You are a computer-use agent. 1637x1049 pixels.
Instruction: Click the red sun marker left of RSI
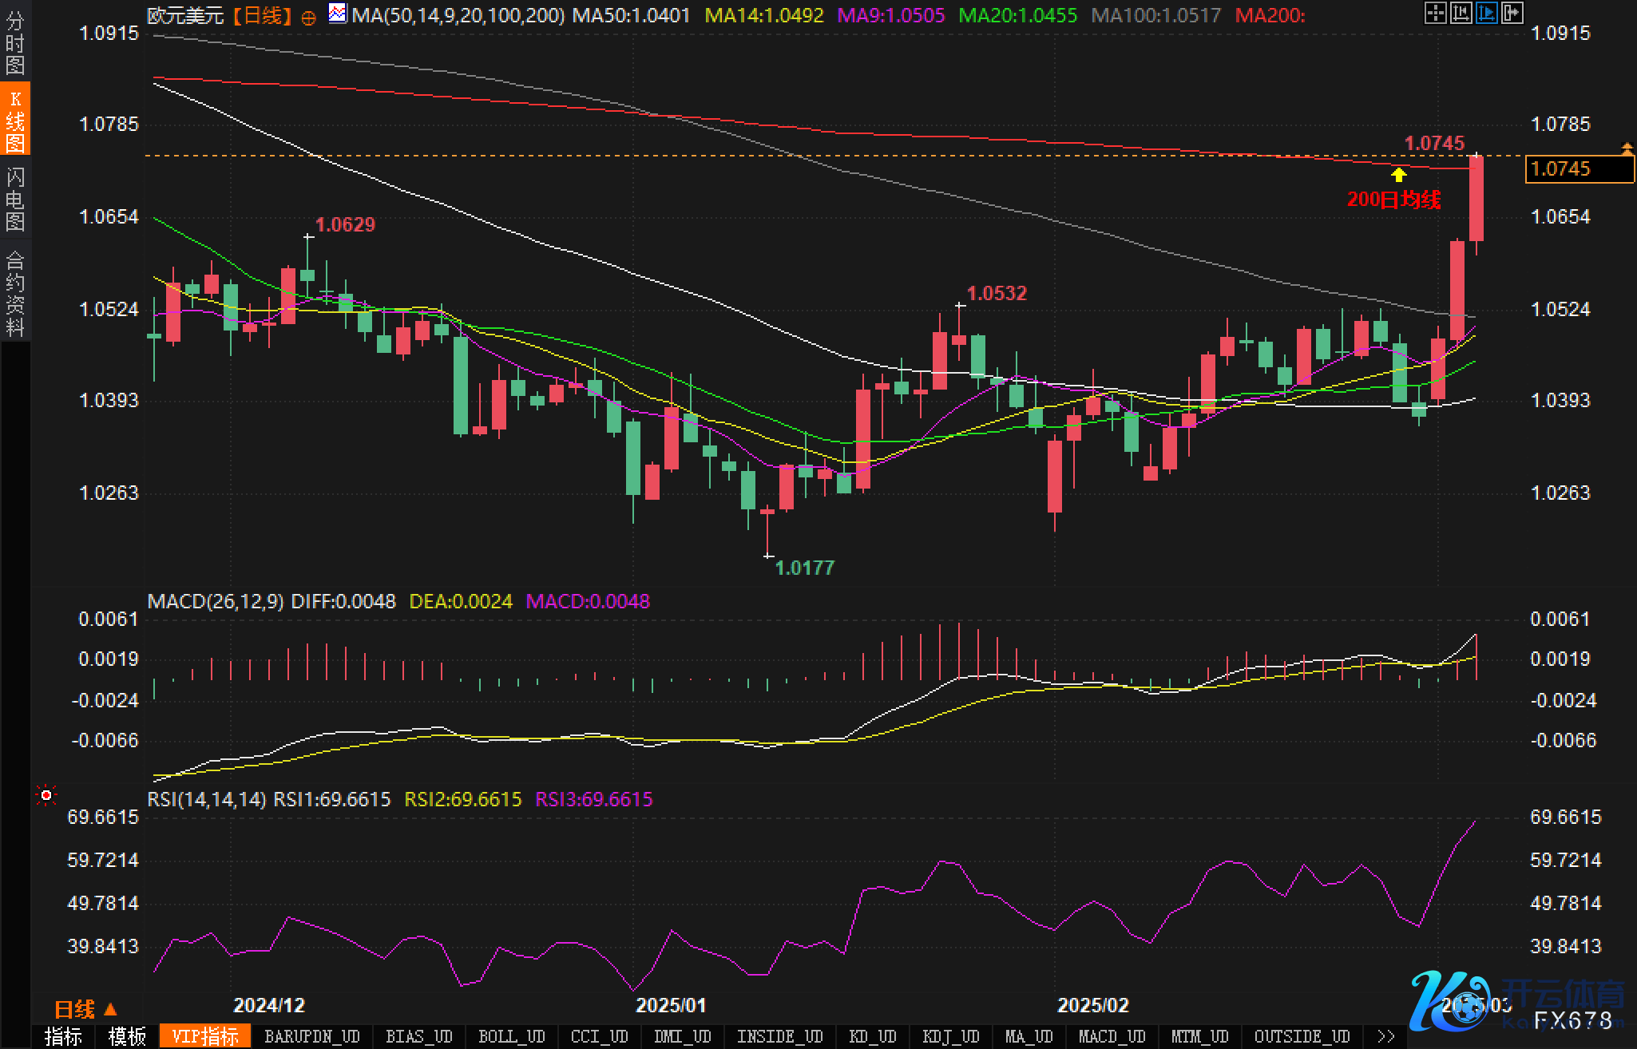[46, 795]
